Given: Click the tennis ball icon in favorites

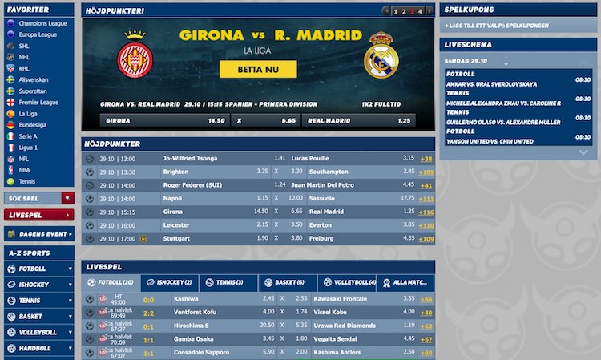Looking at the screenshot, I should 10,181.
